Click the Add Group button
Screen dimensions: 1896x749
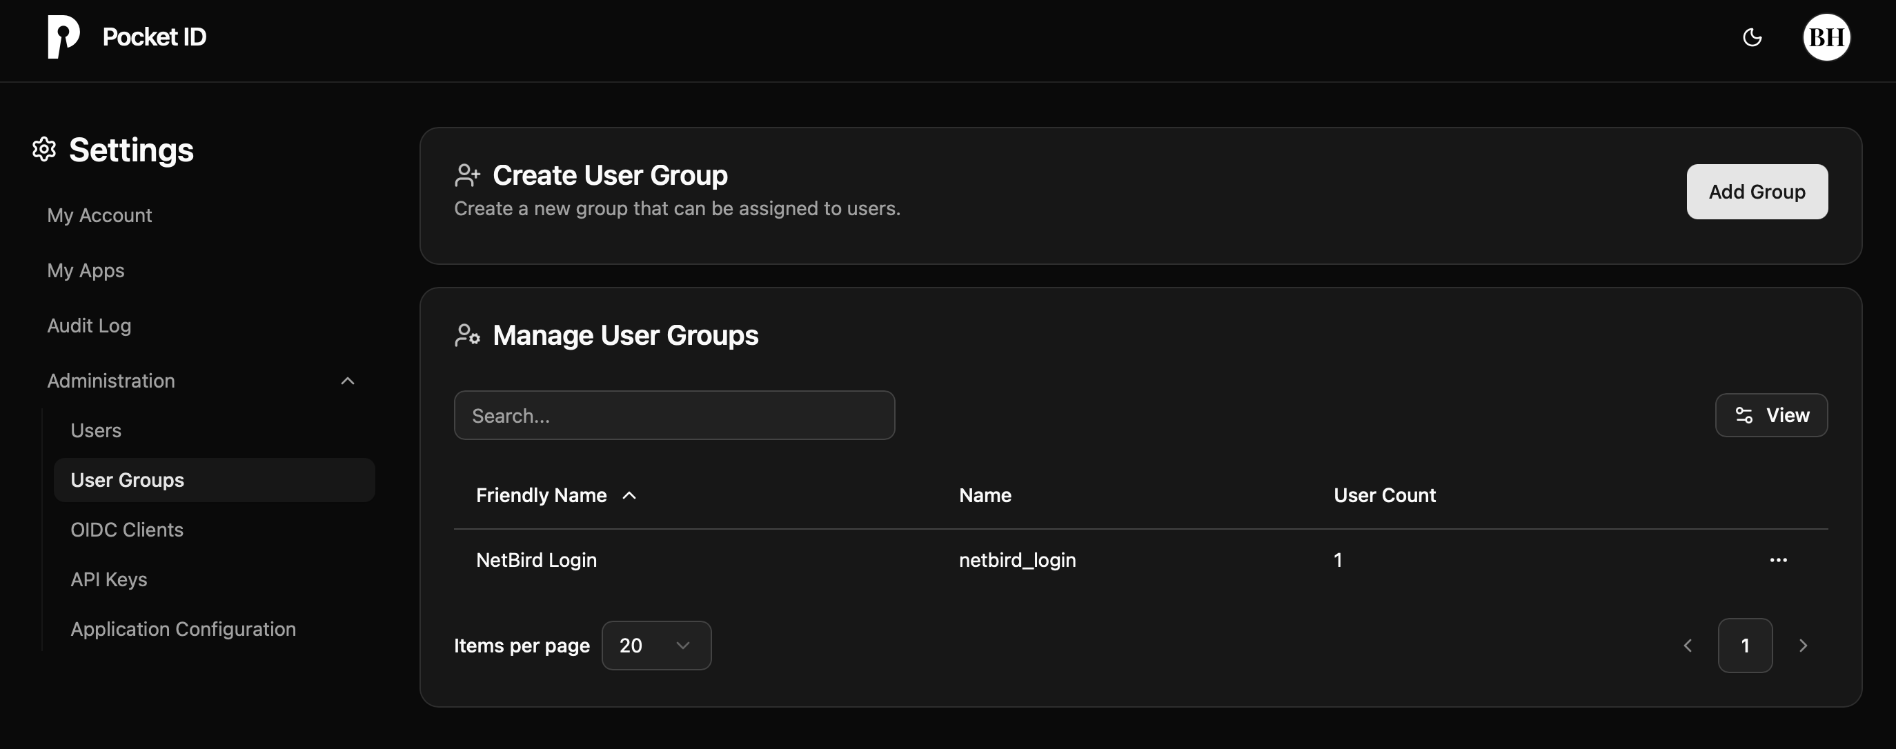point(1757,191)
